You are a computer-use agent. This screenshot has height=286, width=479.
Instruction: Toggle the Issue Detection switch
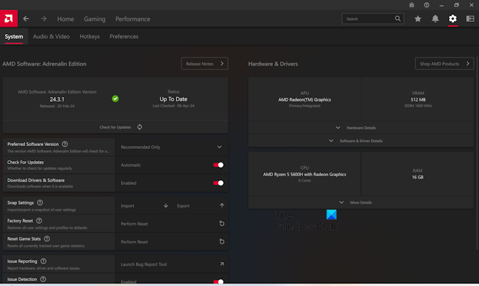point(219,281)
